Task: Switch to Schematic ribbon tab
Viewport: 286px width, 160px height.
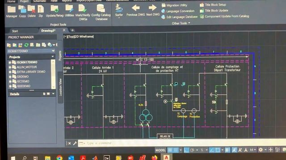Action: pos(40,1)
